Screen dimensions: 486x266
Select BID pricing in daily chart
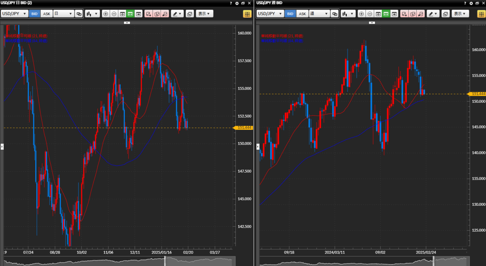(x=34, y=14)
